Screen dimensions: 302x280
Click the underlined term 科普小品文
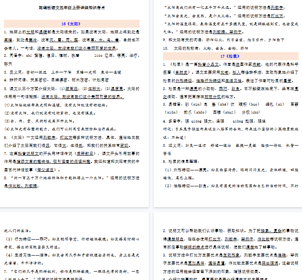[208, 64]
